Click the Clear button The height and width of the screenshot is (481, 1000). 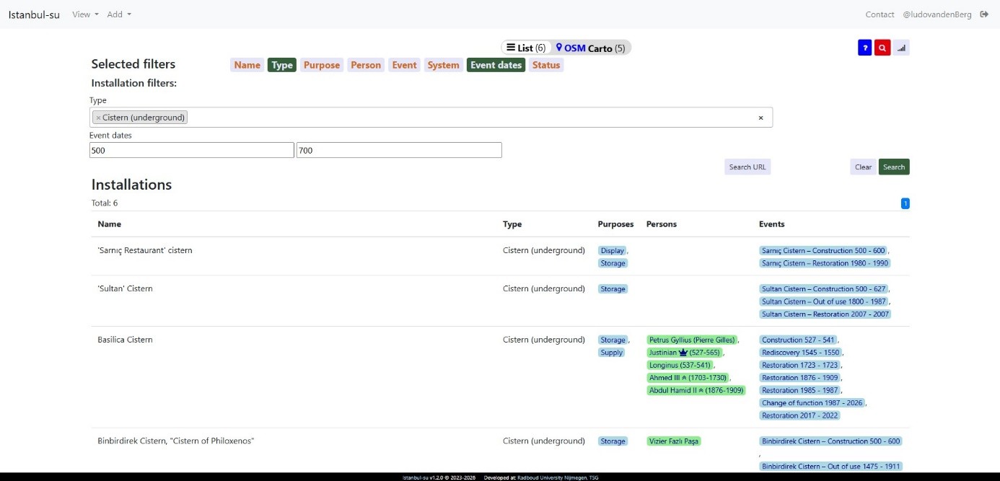[863, 167]
